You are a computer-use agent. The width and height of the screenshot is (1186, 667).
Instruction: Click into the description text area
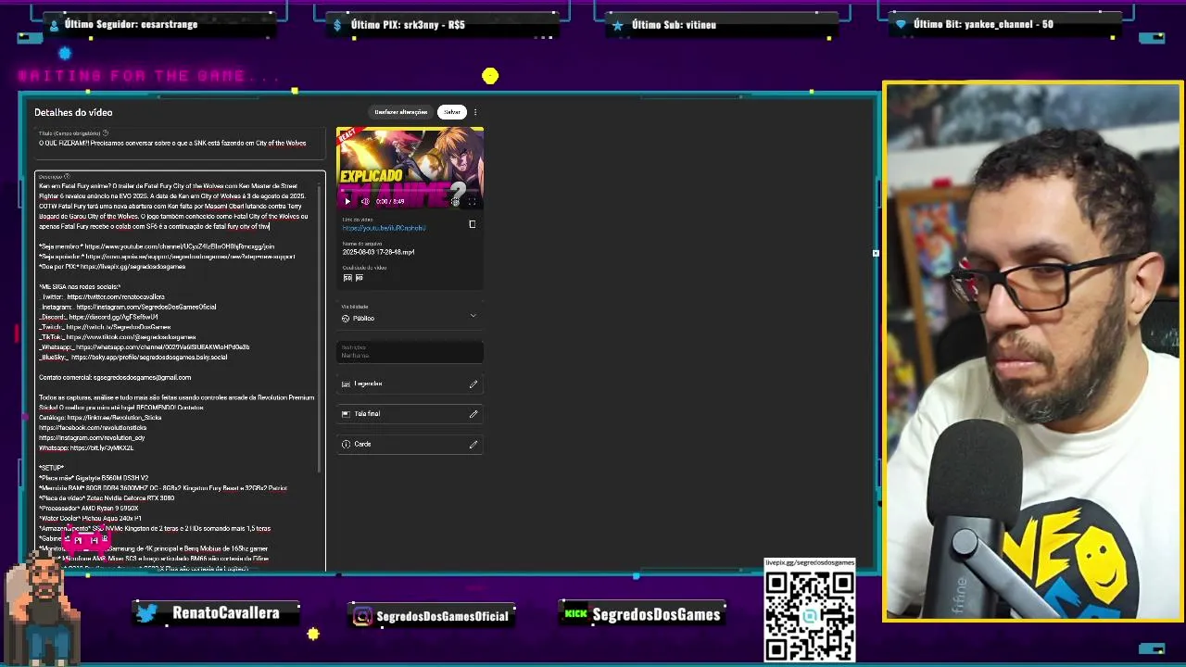click(x=178, y=371)
